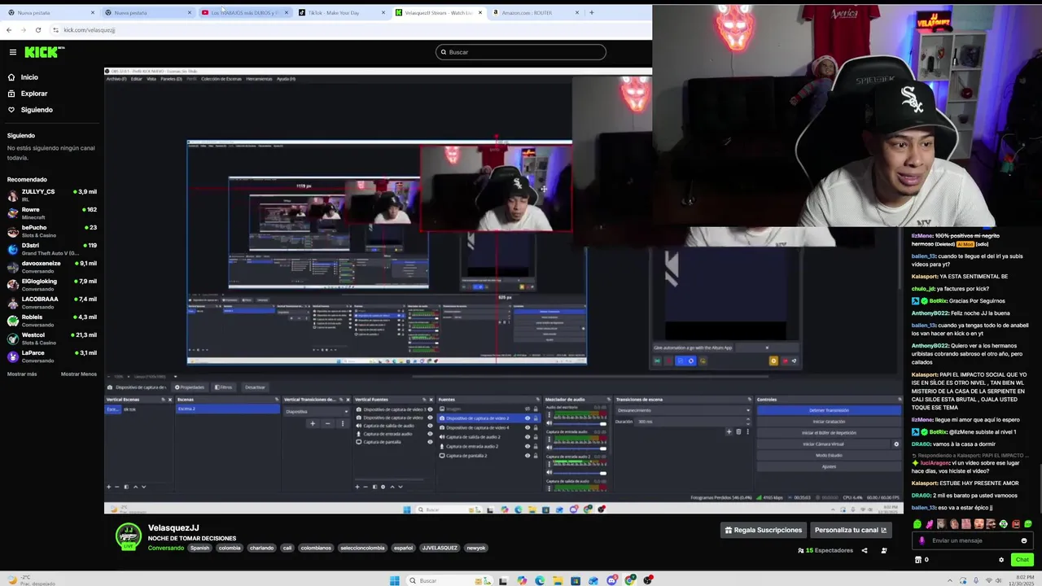The width and height of the screenshot is (1042, 586).
Task: Select the first green Kick emote
Action: [x=917, y=524]
